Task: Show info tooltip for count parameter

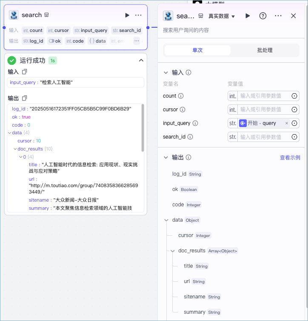Action: click(x=181, y=96)
